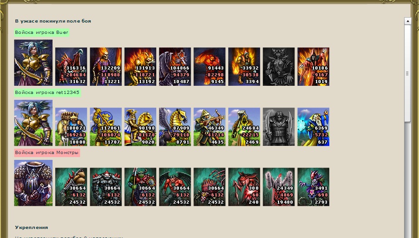Click flaming skeleton unit with 132209 count
Viewport: 419px width, 238px height.
106,67
